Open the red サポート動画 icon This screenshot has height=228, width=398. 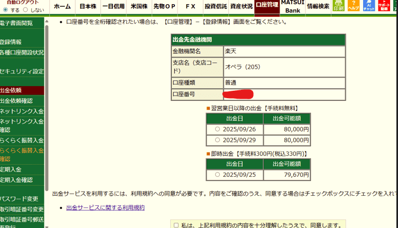coord(384,6)
